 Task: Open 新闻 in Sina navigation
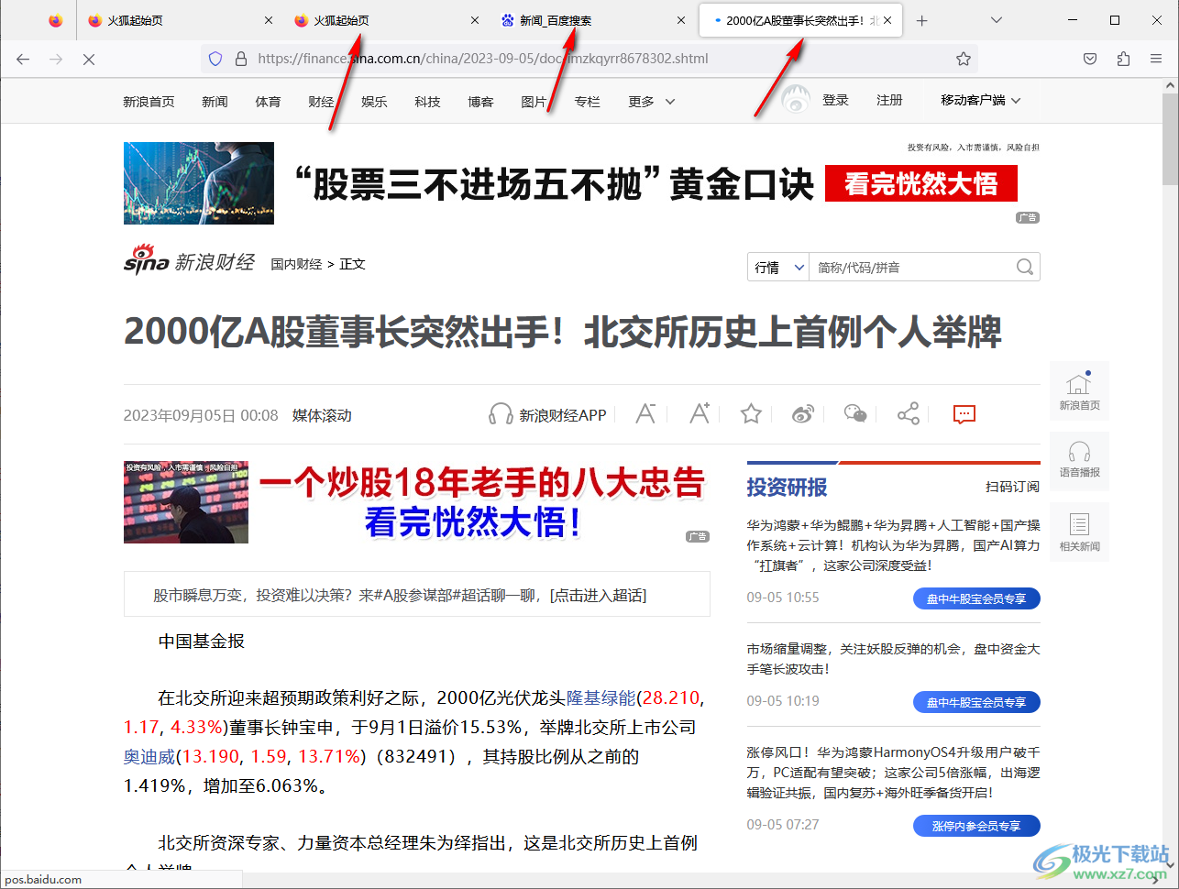[x=215, y=102]
